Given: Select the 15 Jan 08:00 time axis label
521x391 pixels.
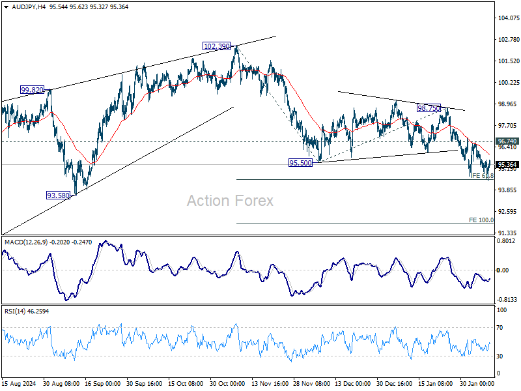Looking at the screenshot, I should [435, 384].
